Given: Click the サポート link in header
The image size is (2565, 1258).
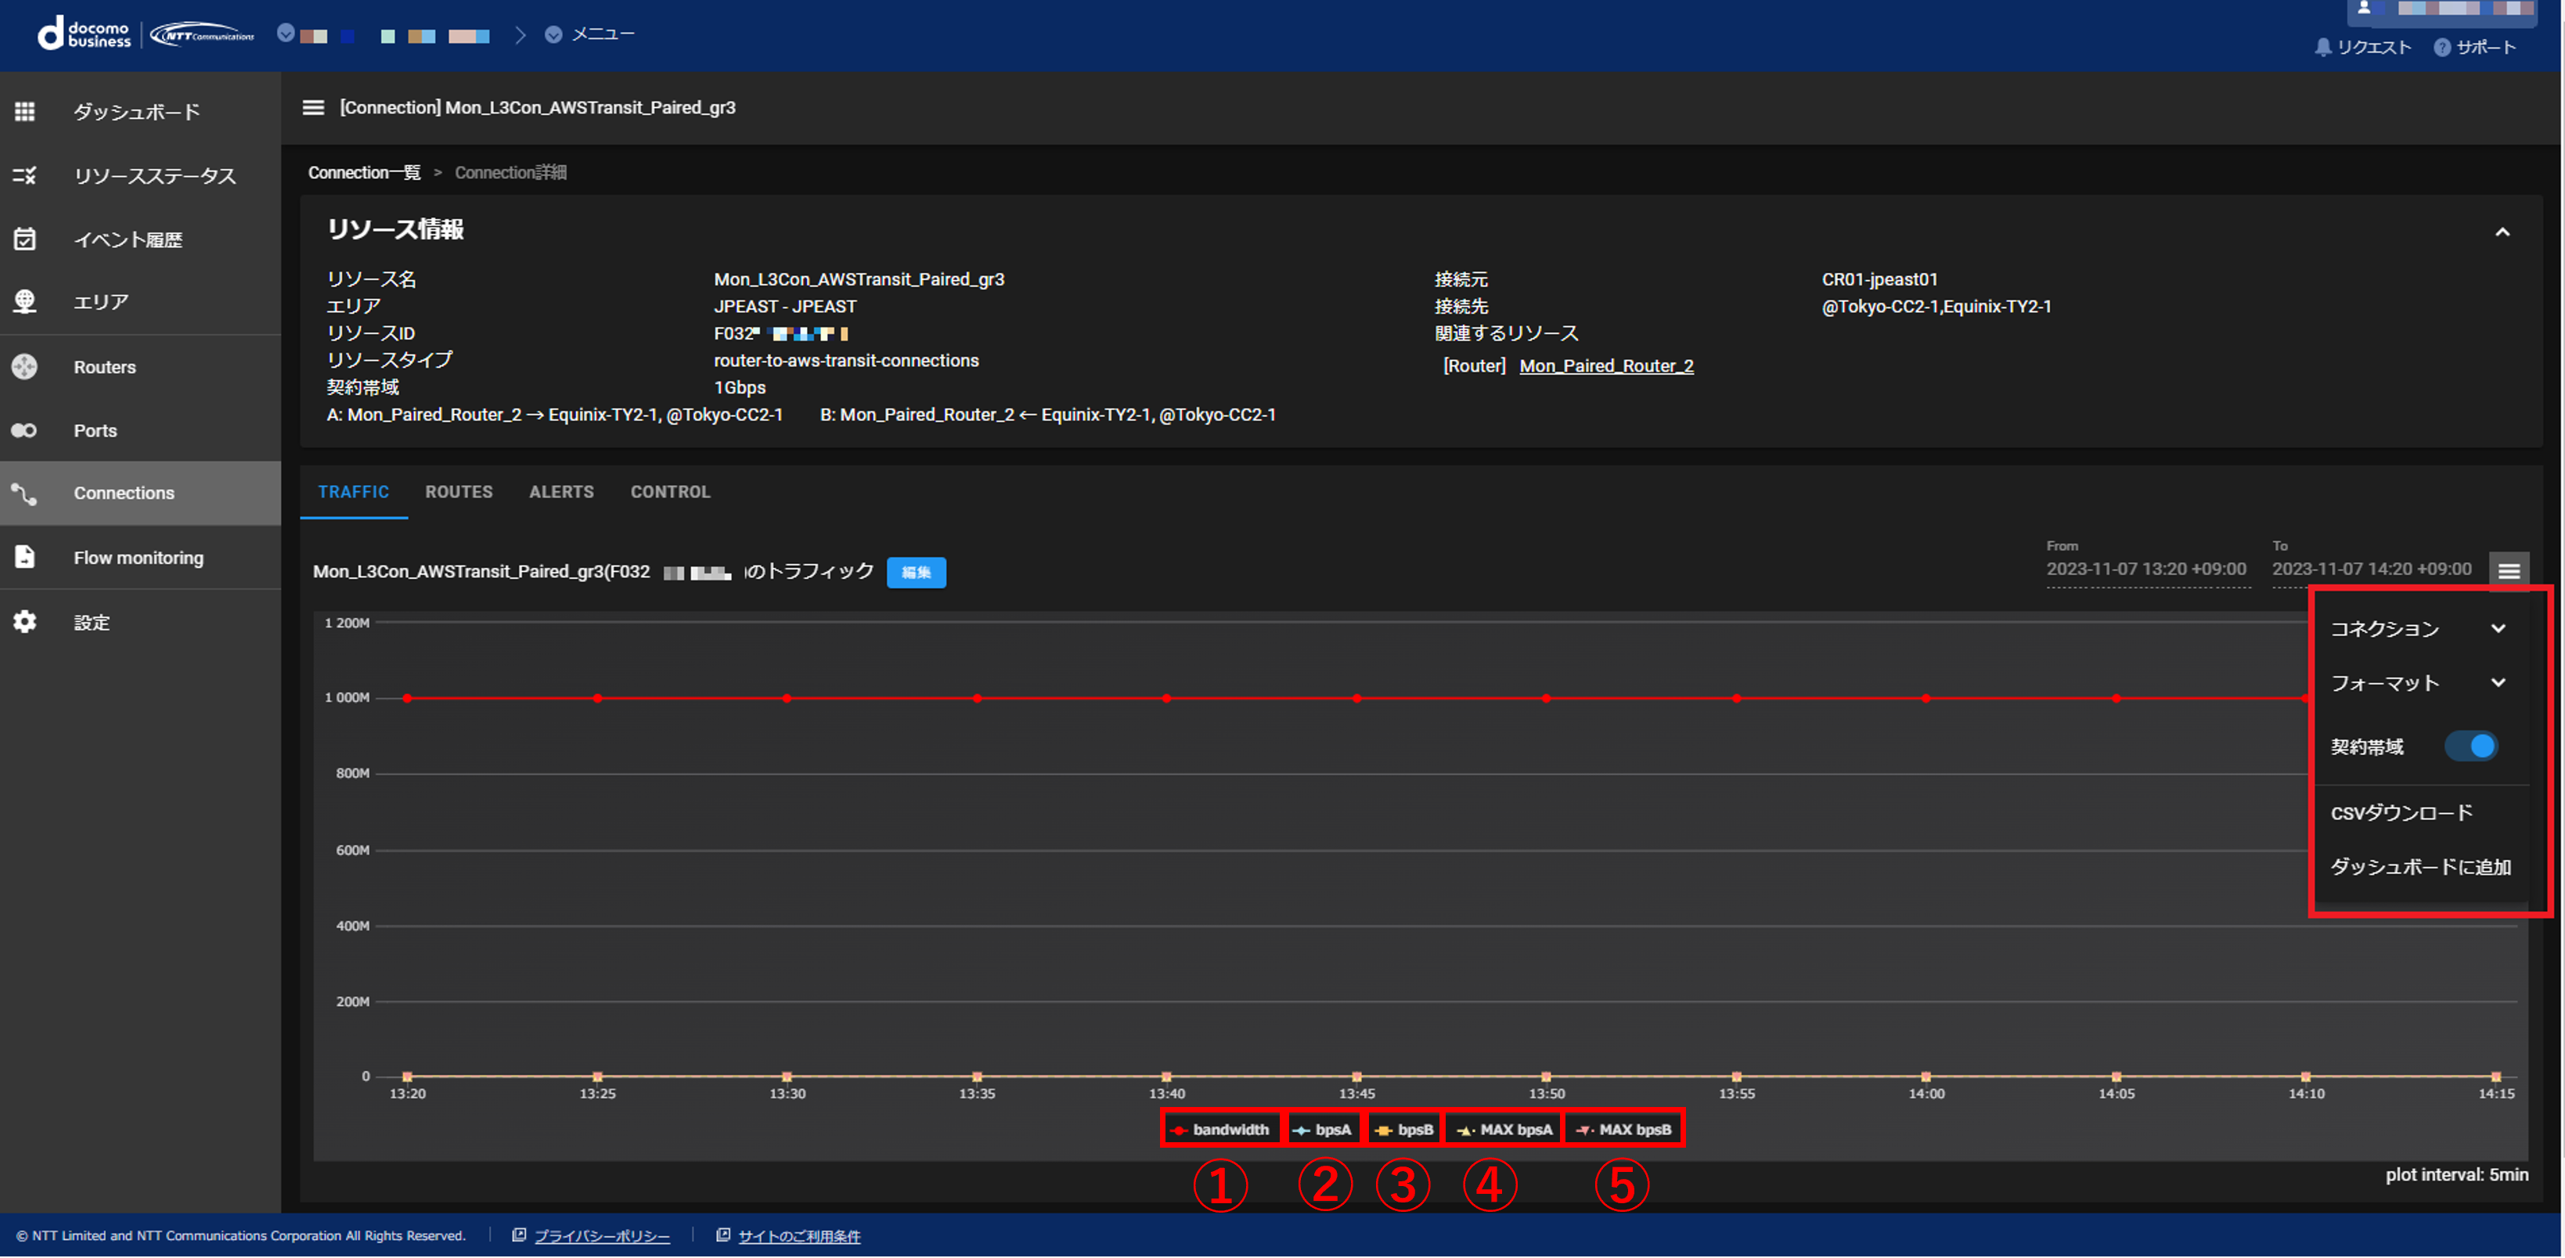Looking at the screenshot, I should tap(2485, 47).
